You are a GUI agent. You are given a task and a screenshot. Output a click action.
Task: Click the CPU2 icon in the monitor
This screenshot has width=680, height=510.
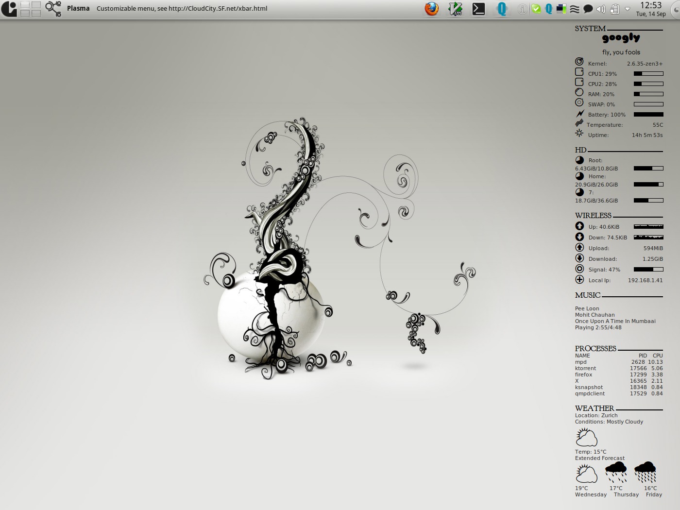pos(579,82)
